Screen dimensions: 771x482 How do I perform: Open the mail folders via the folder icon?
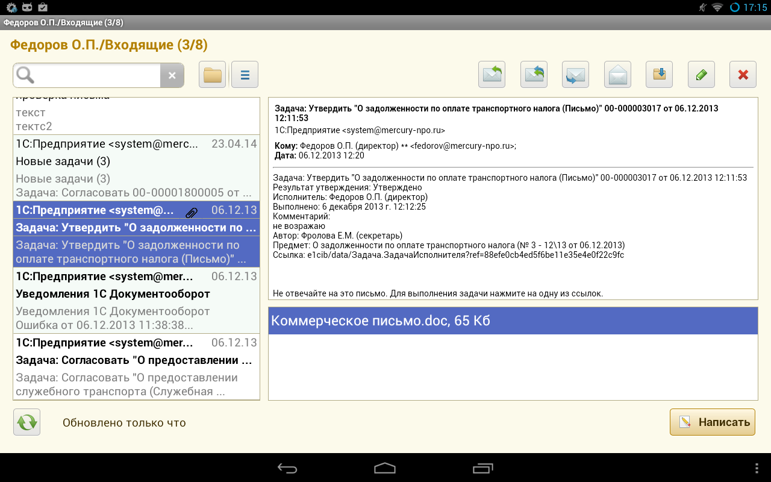pyautogui.click(x=213, y=75)
